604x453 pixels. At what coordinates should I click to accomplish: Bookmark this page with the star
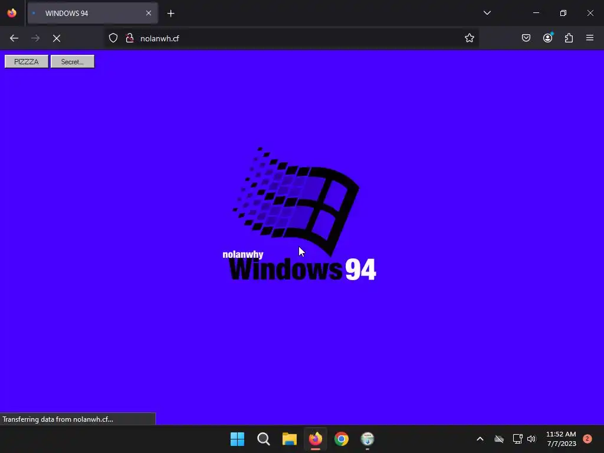(469, 38)
